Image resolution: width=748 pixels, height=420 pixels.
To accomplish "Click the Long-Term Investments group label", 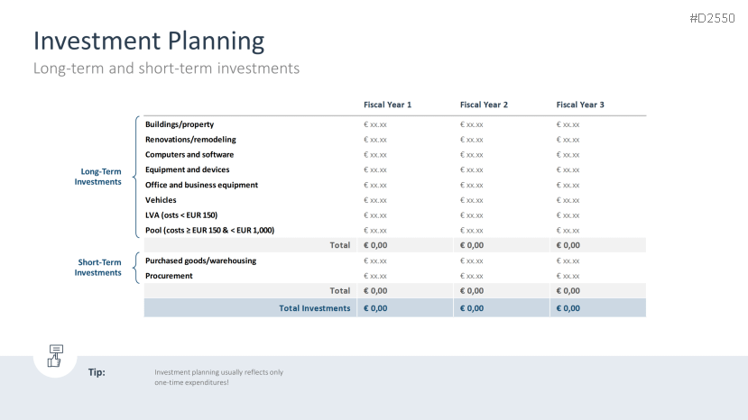I will (97, 177).
